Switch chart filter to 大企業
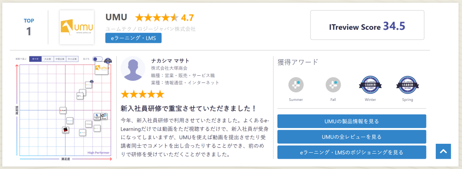The image size is (462, 169). pyautogui.click(x=48, y=59)
